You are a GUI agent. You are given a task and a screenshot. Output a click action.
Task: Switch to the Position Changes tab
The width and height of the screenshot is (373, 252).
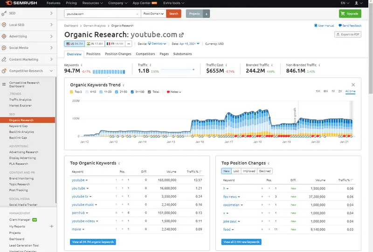point(118,54)
